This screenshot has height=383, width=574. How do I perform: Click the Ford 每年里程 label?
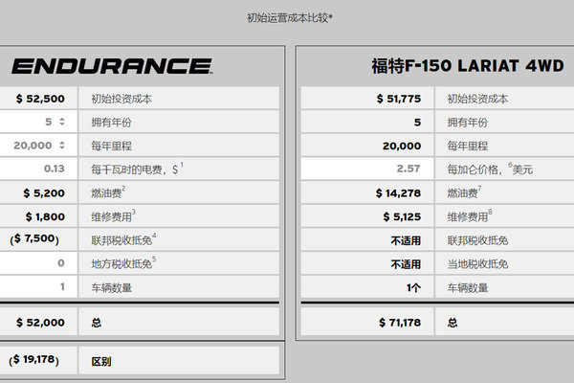tap(468, 146)
